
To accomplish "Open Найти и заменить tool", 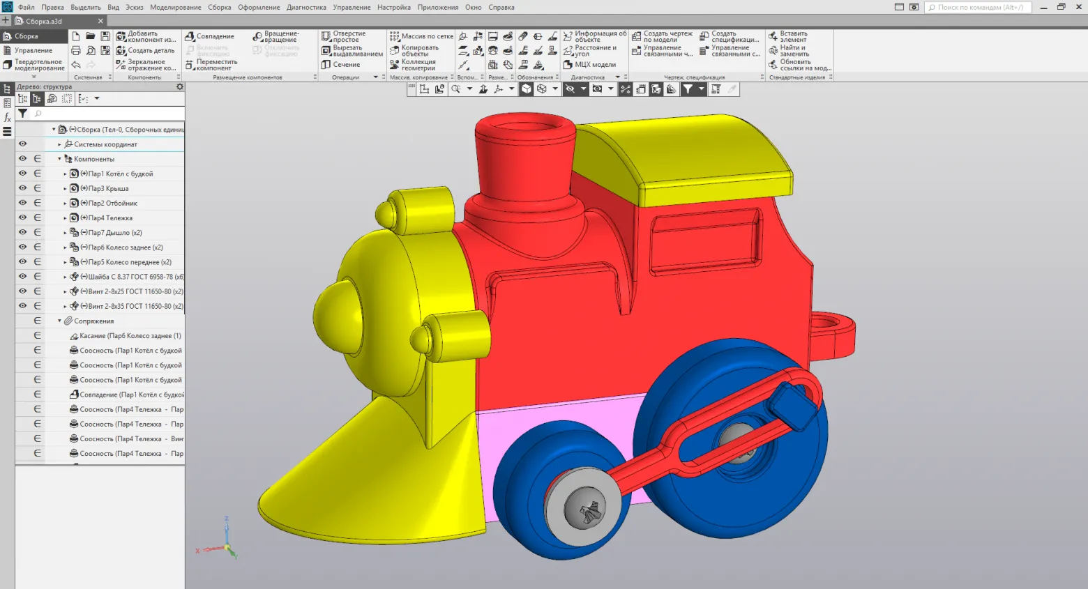I will [x=789, y=51].
